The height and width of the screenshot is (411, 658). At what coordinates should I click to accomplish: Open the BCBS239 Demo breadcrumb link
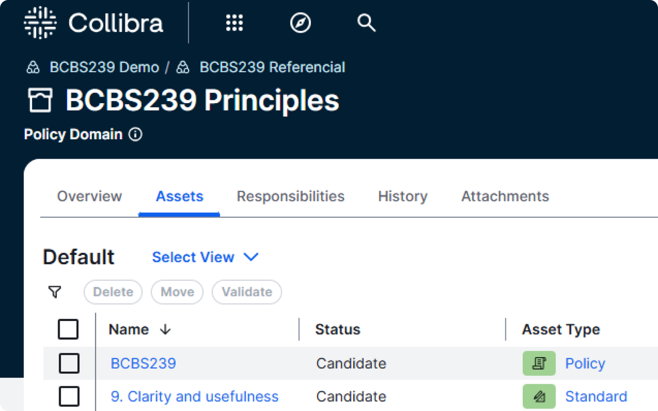click(x=105, y=68)
